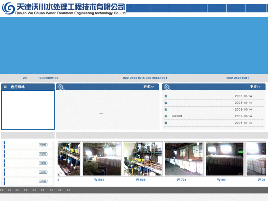The height and width of the screenshot is (201, 268).
Task: Open the DA863 news row bullet icon
Action: (166, 116)
